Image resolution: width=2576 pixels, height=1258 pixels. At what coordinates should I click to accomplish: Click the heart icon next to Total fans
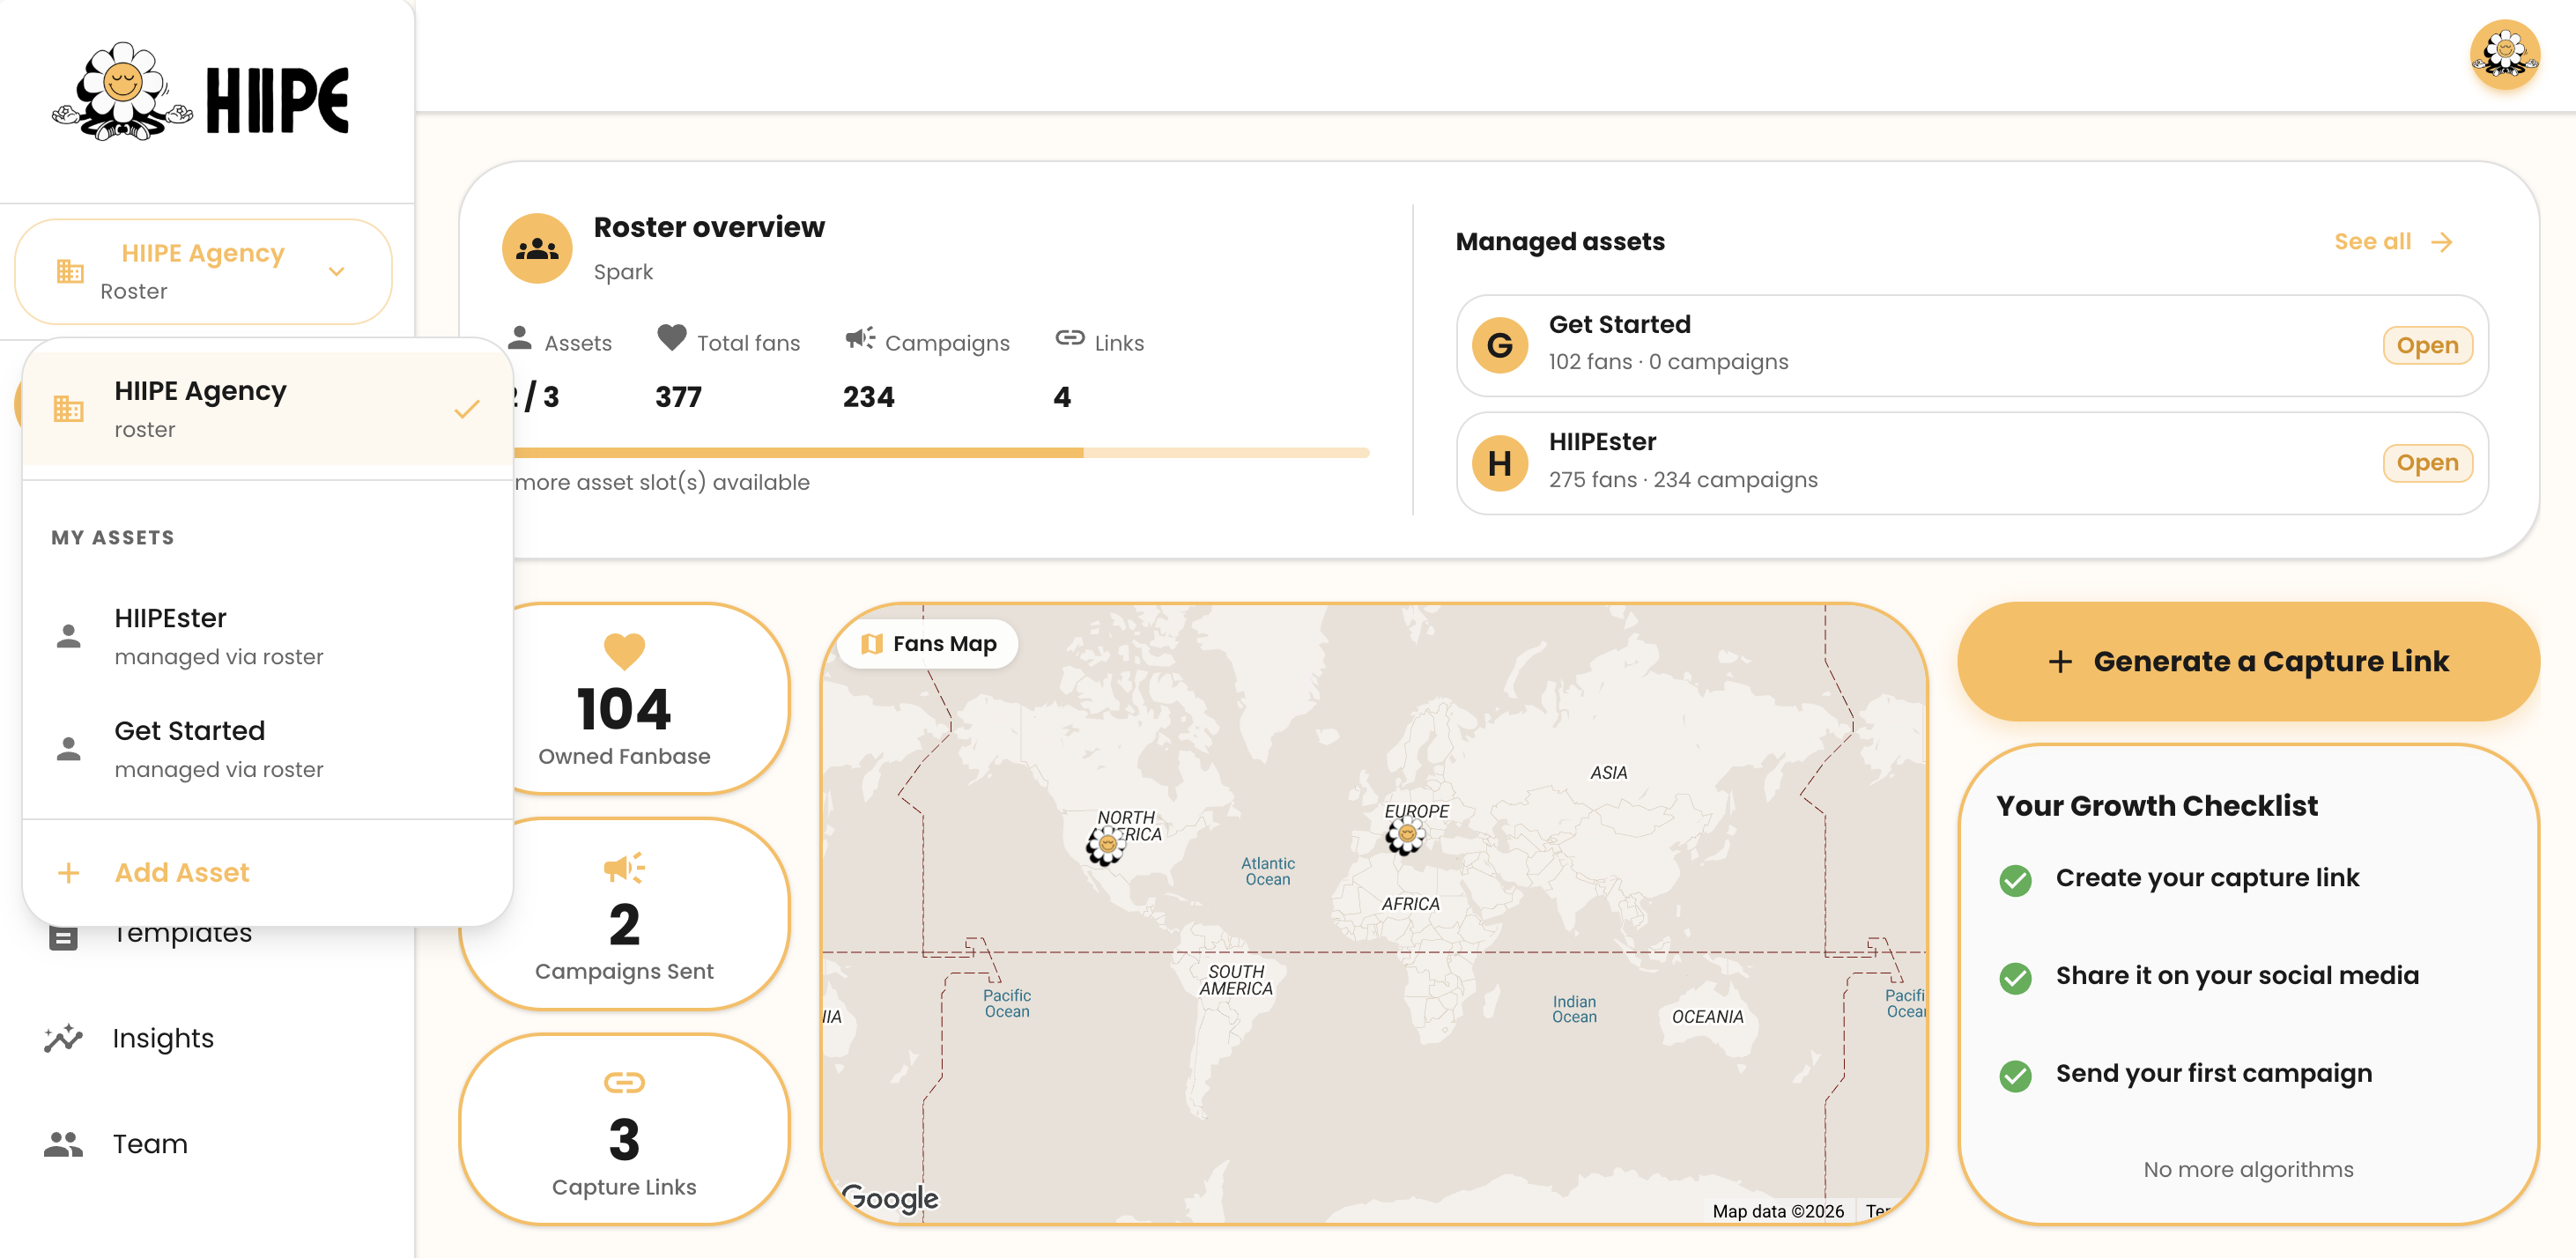tap(672, 338)
